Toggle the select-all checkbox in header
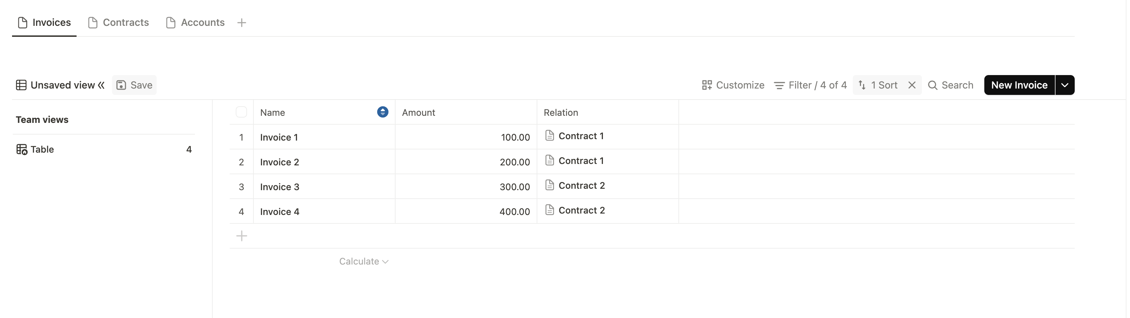The height and width of the screenshot is (318, 1130). pyautogui.click(x=241, y=112)
